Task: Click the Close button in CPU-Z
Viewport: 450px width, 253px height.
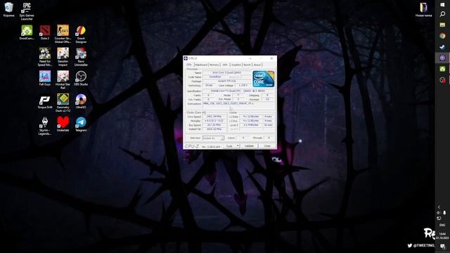Action: [x=267, y=146]
